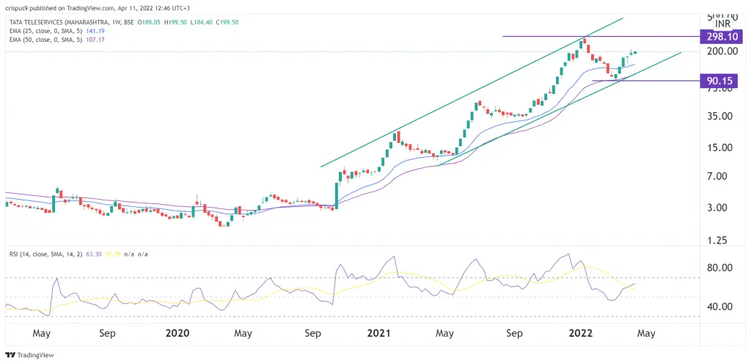The width and height of the screenshot is (751, 364).
Task: Click the 2020 label on time axis
Action: (x=177, y=333)
